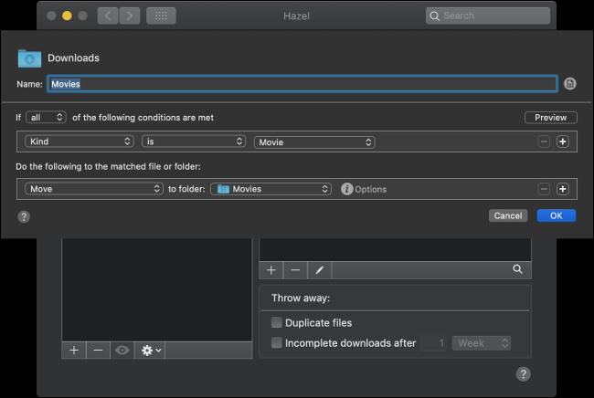The image size is (594, 398).
Task: Open the action Options info icon
Action: coord(347,189)
